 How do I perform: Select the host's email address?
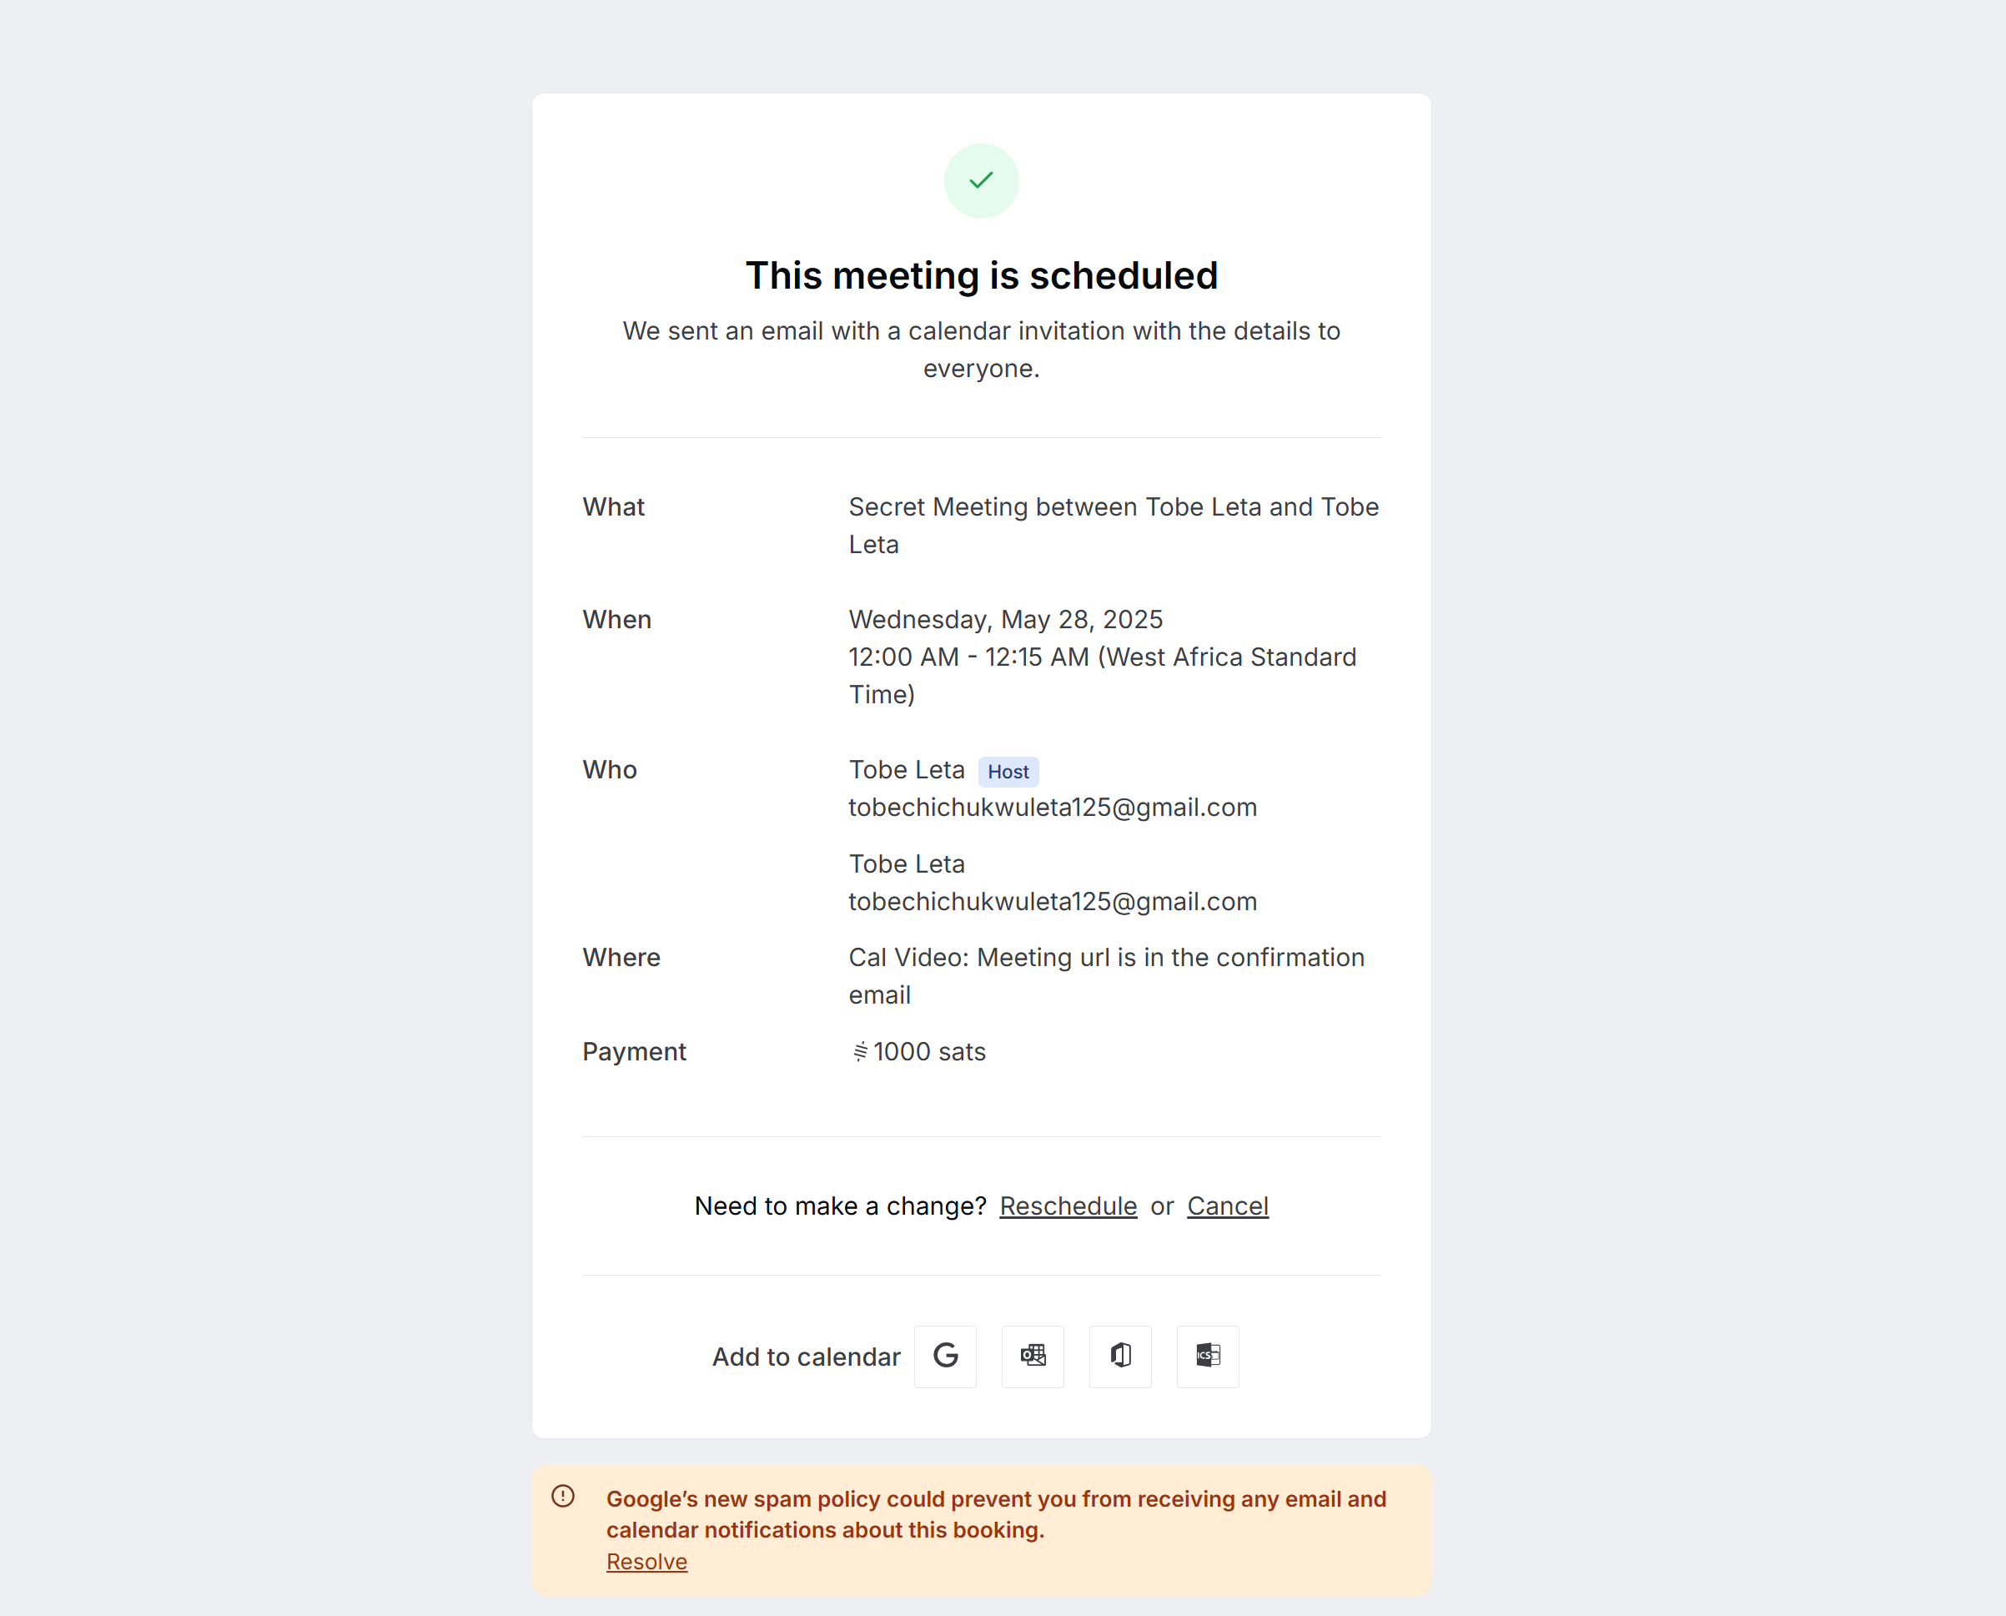pyautogui.click(x=1053, y=808)
